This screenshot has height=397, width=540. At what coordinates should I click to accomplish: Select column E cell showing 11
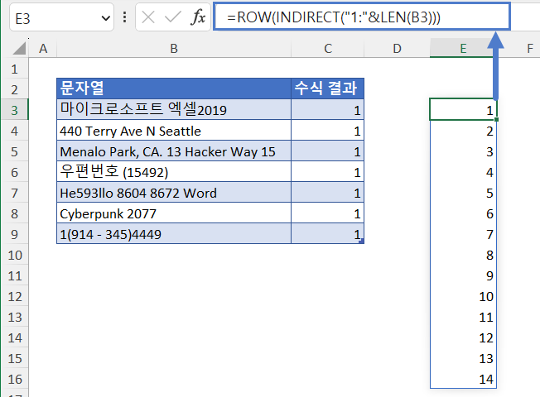click(x=463, y=317)
